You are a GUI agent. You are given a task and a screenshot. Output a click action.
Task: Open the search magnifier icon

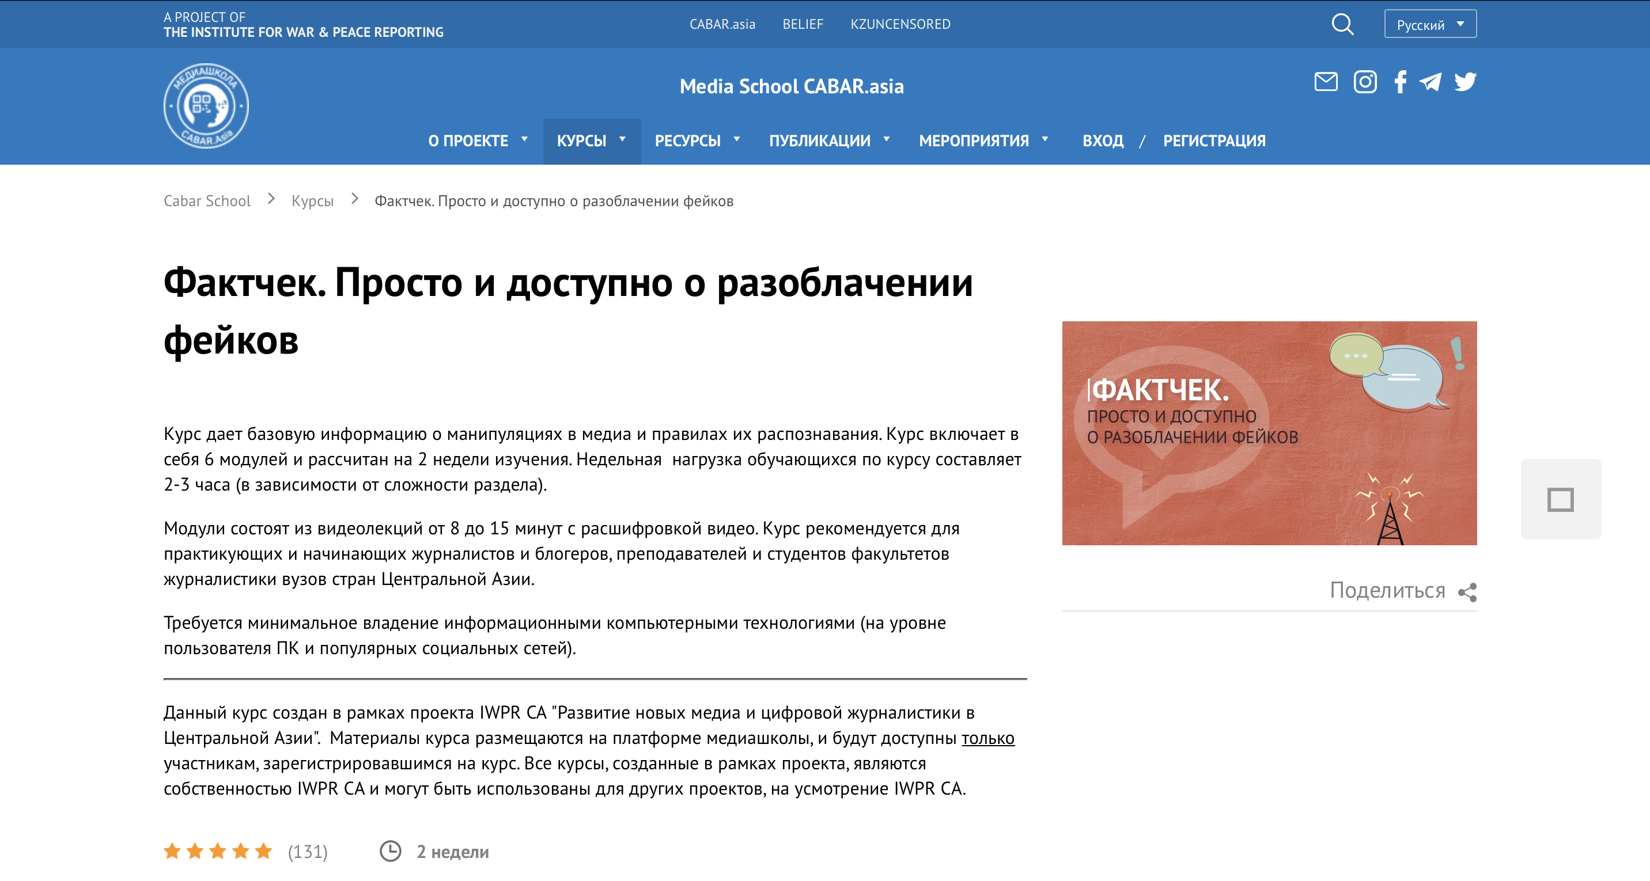click(1342, 24)
